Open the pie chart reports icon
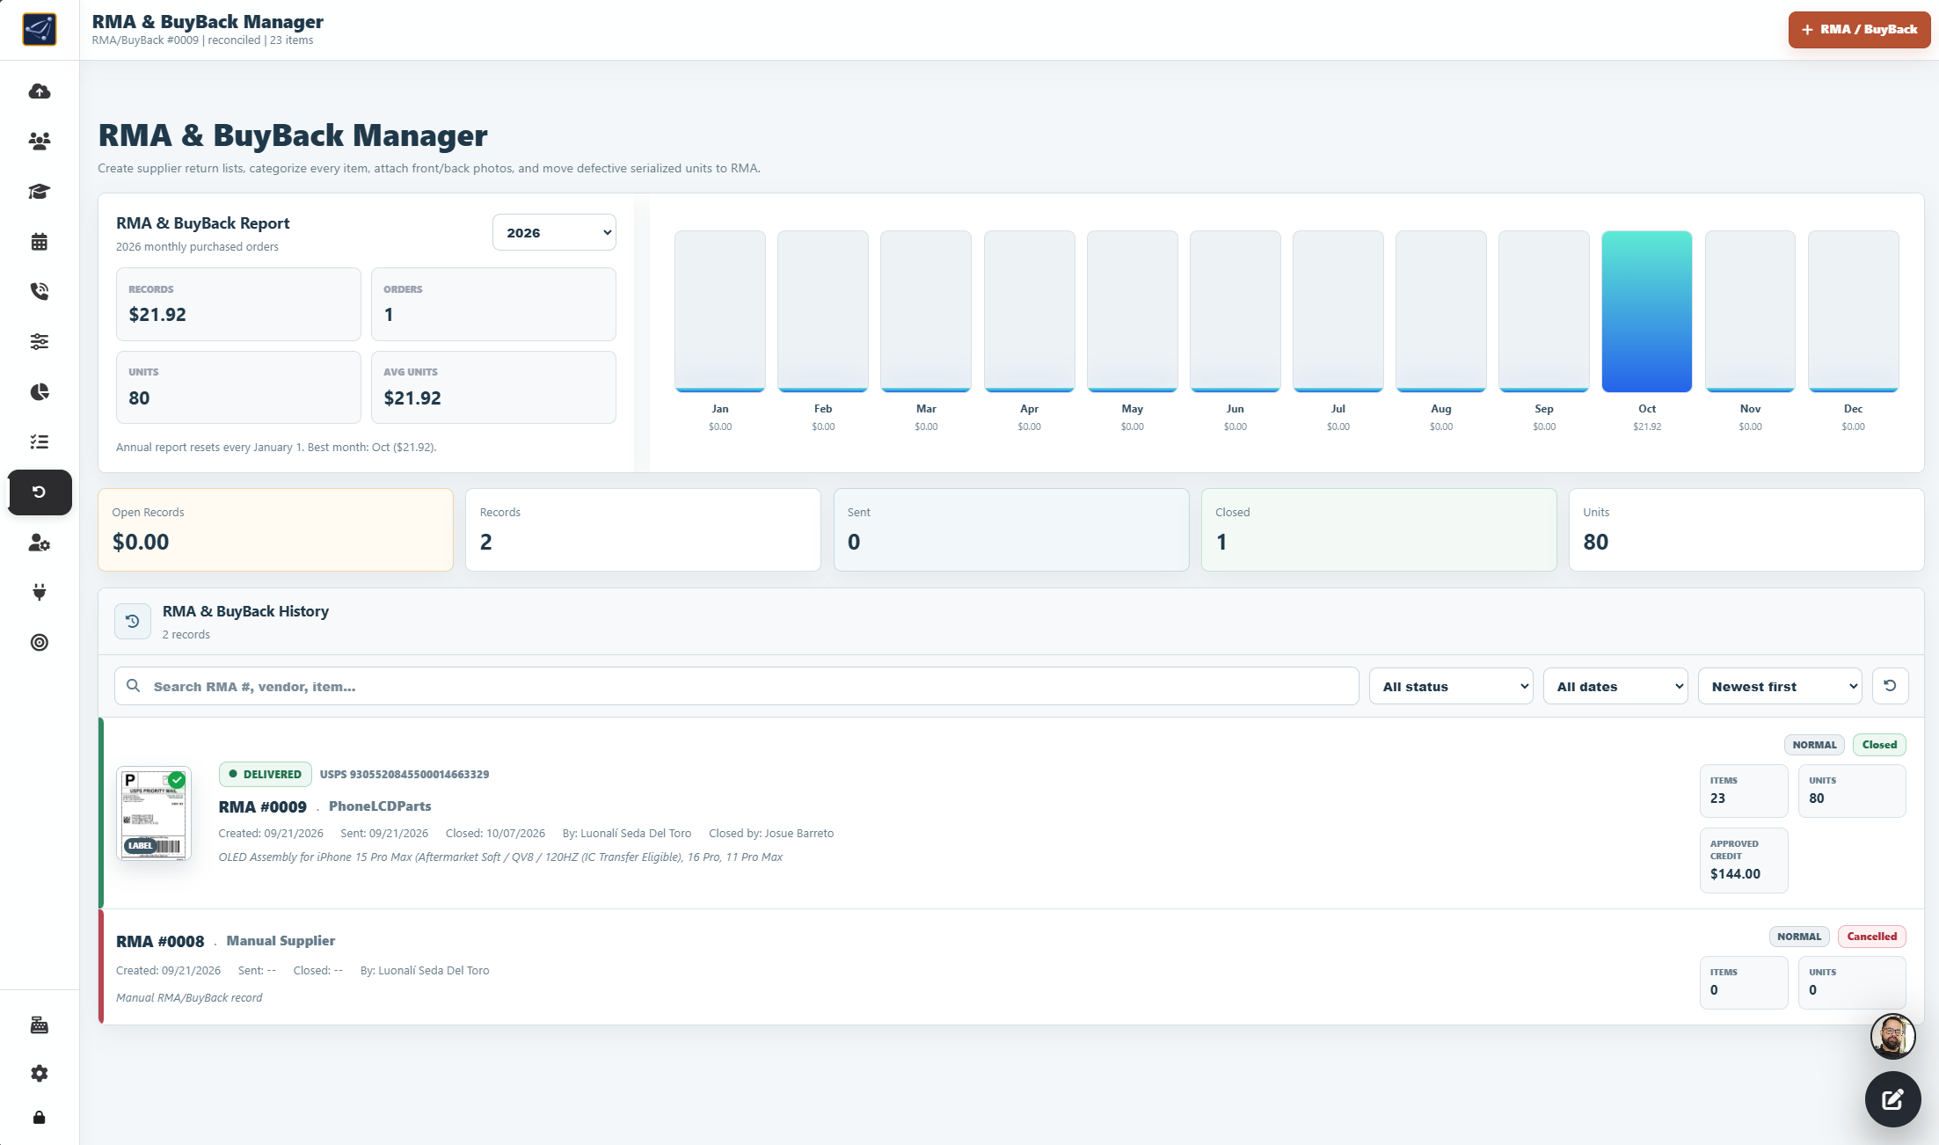The width and height of the screenshot is (1939, 1145). click(x=40, y=391)
